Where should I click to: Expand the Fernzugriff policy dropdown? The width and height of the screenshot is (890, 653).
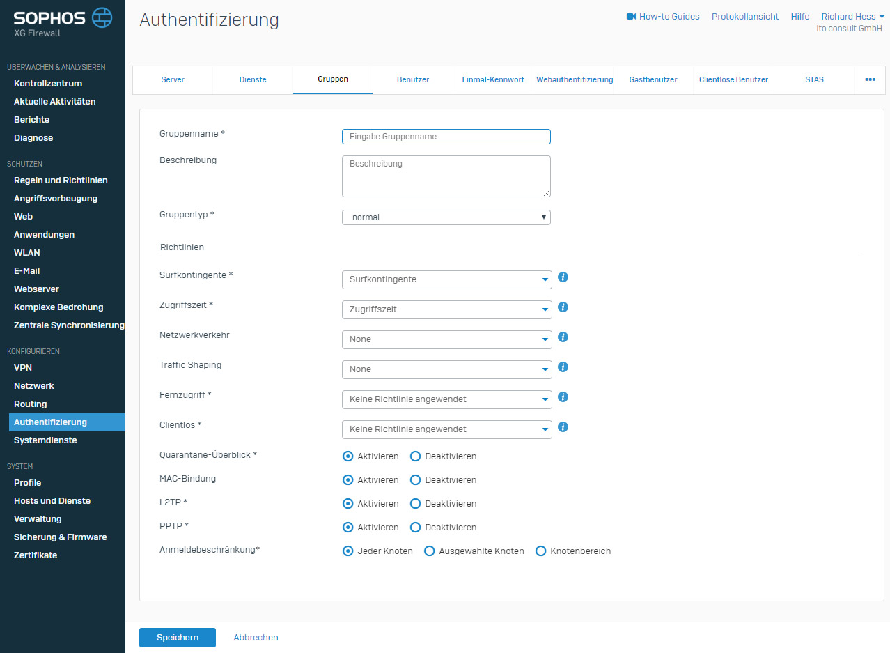coord(446,399)
